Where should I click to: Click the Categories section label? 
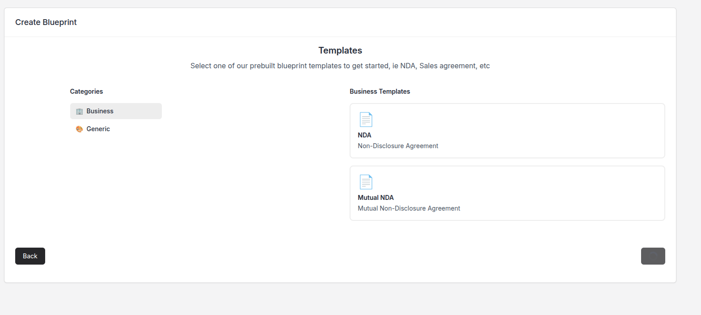(86, 91)
